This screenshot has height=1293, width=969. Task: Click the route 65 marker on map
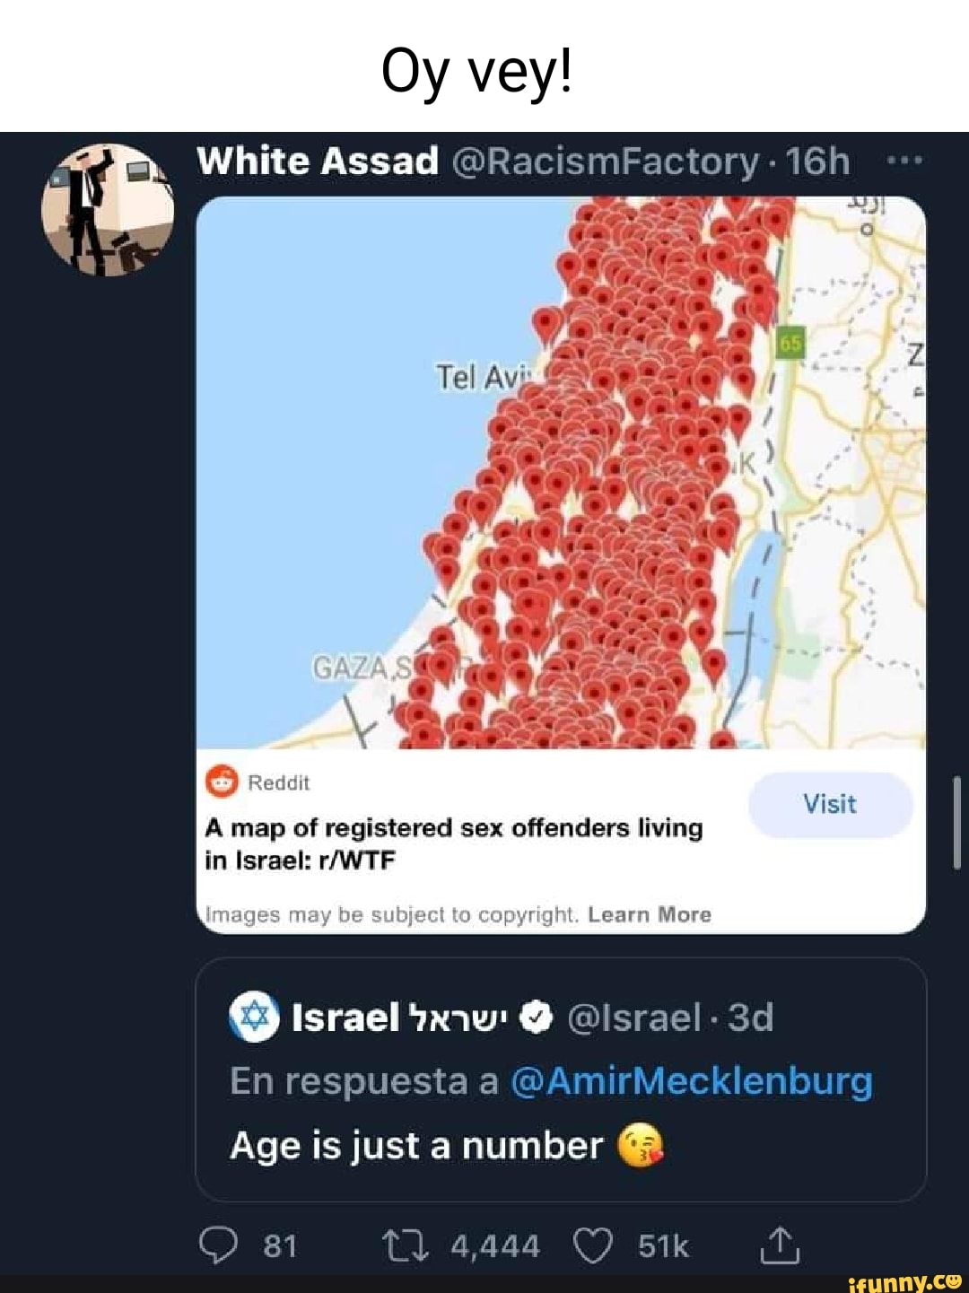pos(790,343)
